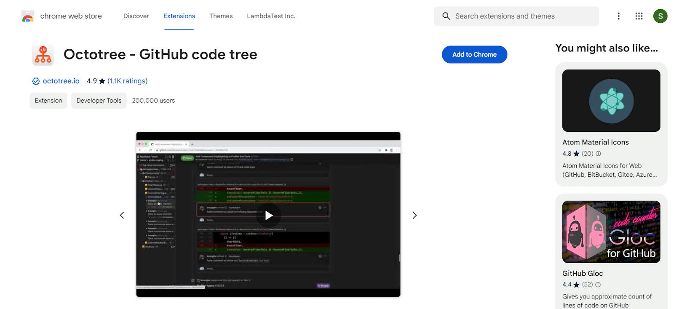This screenshot has height=309, width=674.
Task: Click the verified badge beside octotree.io
Action: (x=36, y=81)
